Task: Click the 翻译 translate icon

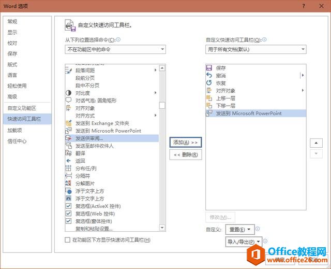Action: (68, 153)
